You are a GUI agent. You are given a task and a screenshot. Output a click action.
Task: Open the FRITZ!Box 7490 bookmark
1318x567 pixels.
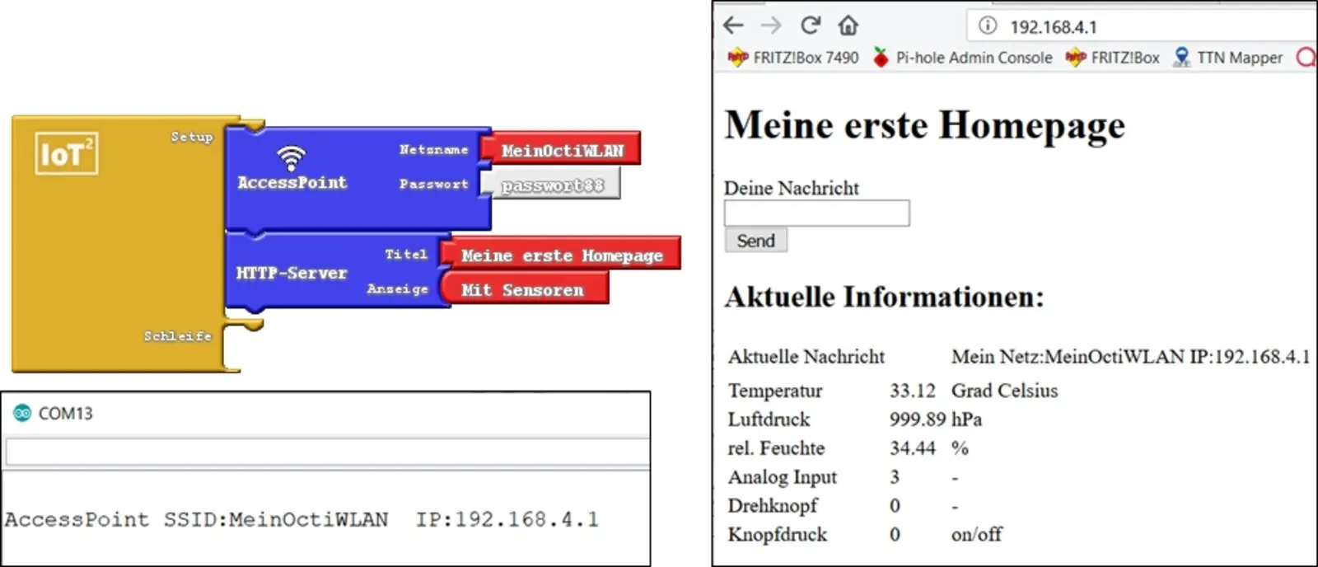[792, 58]
